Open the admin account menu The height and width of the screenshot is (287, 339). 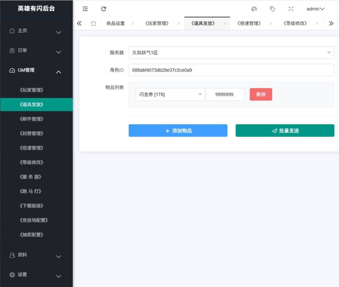click(315, 9)
